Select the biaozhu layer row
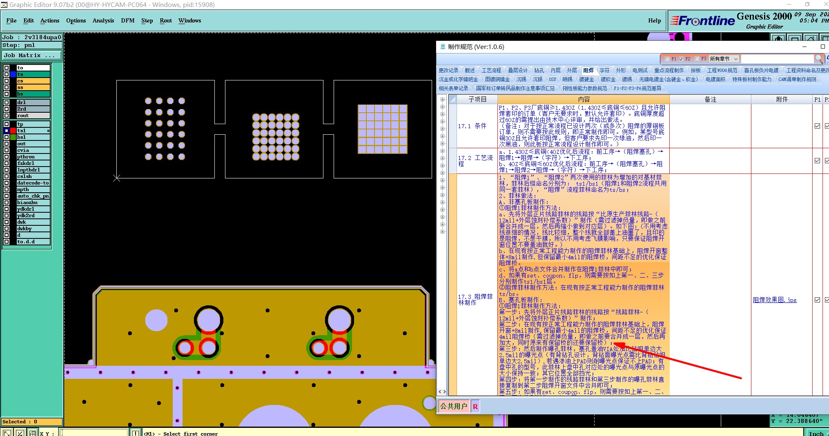Image resolution: width=829 pixels, height=436 pixels. coord(33,202)
